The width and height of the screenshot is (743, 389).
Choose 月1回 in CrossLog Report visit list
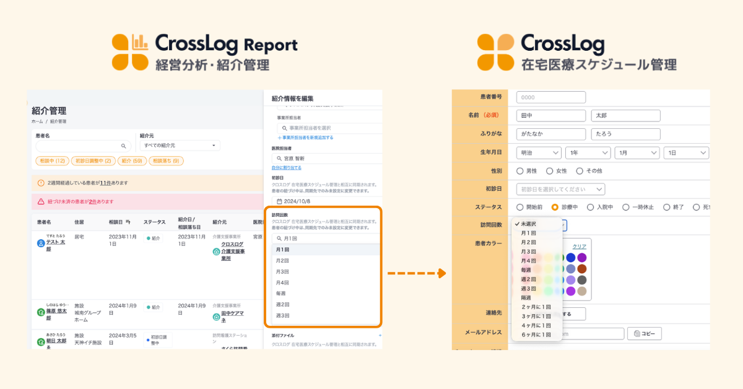click(326, 250)
